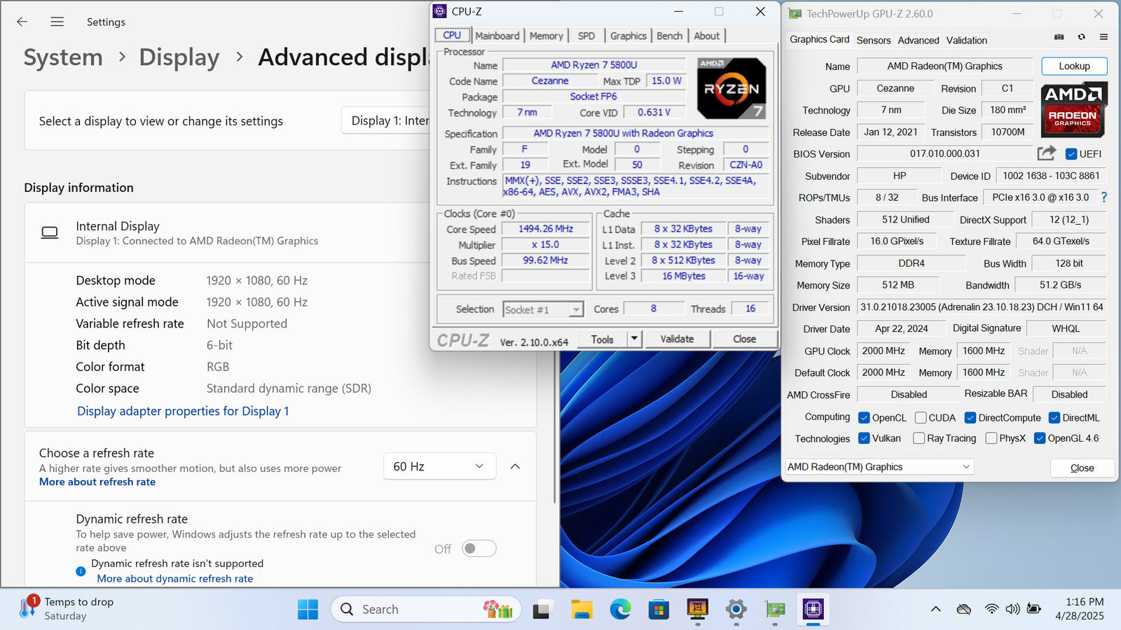Click the taskbar Search box
Image resolution: width=1121 pixels, height=630 pixels.
[426, 609]
